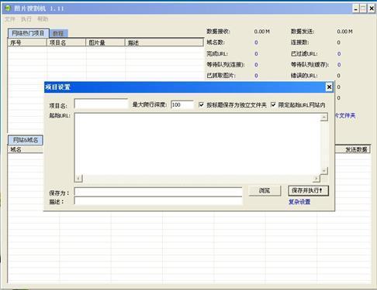Click the 保存为 path input field
377x290 pixels.
[158, 192]
